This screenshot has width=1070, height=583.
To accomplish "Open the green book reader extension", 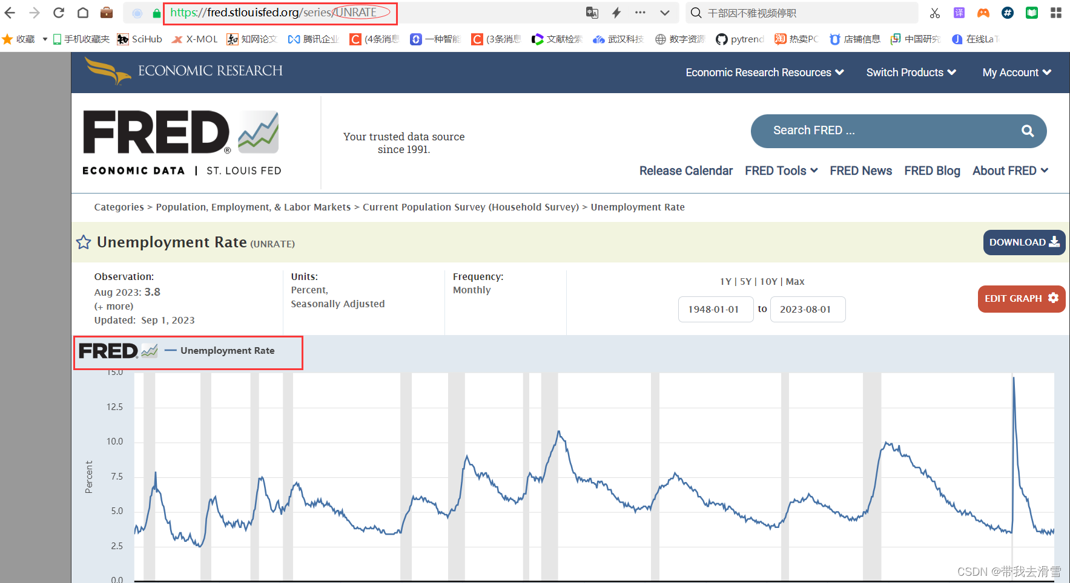I will 1032,13.
